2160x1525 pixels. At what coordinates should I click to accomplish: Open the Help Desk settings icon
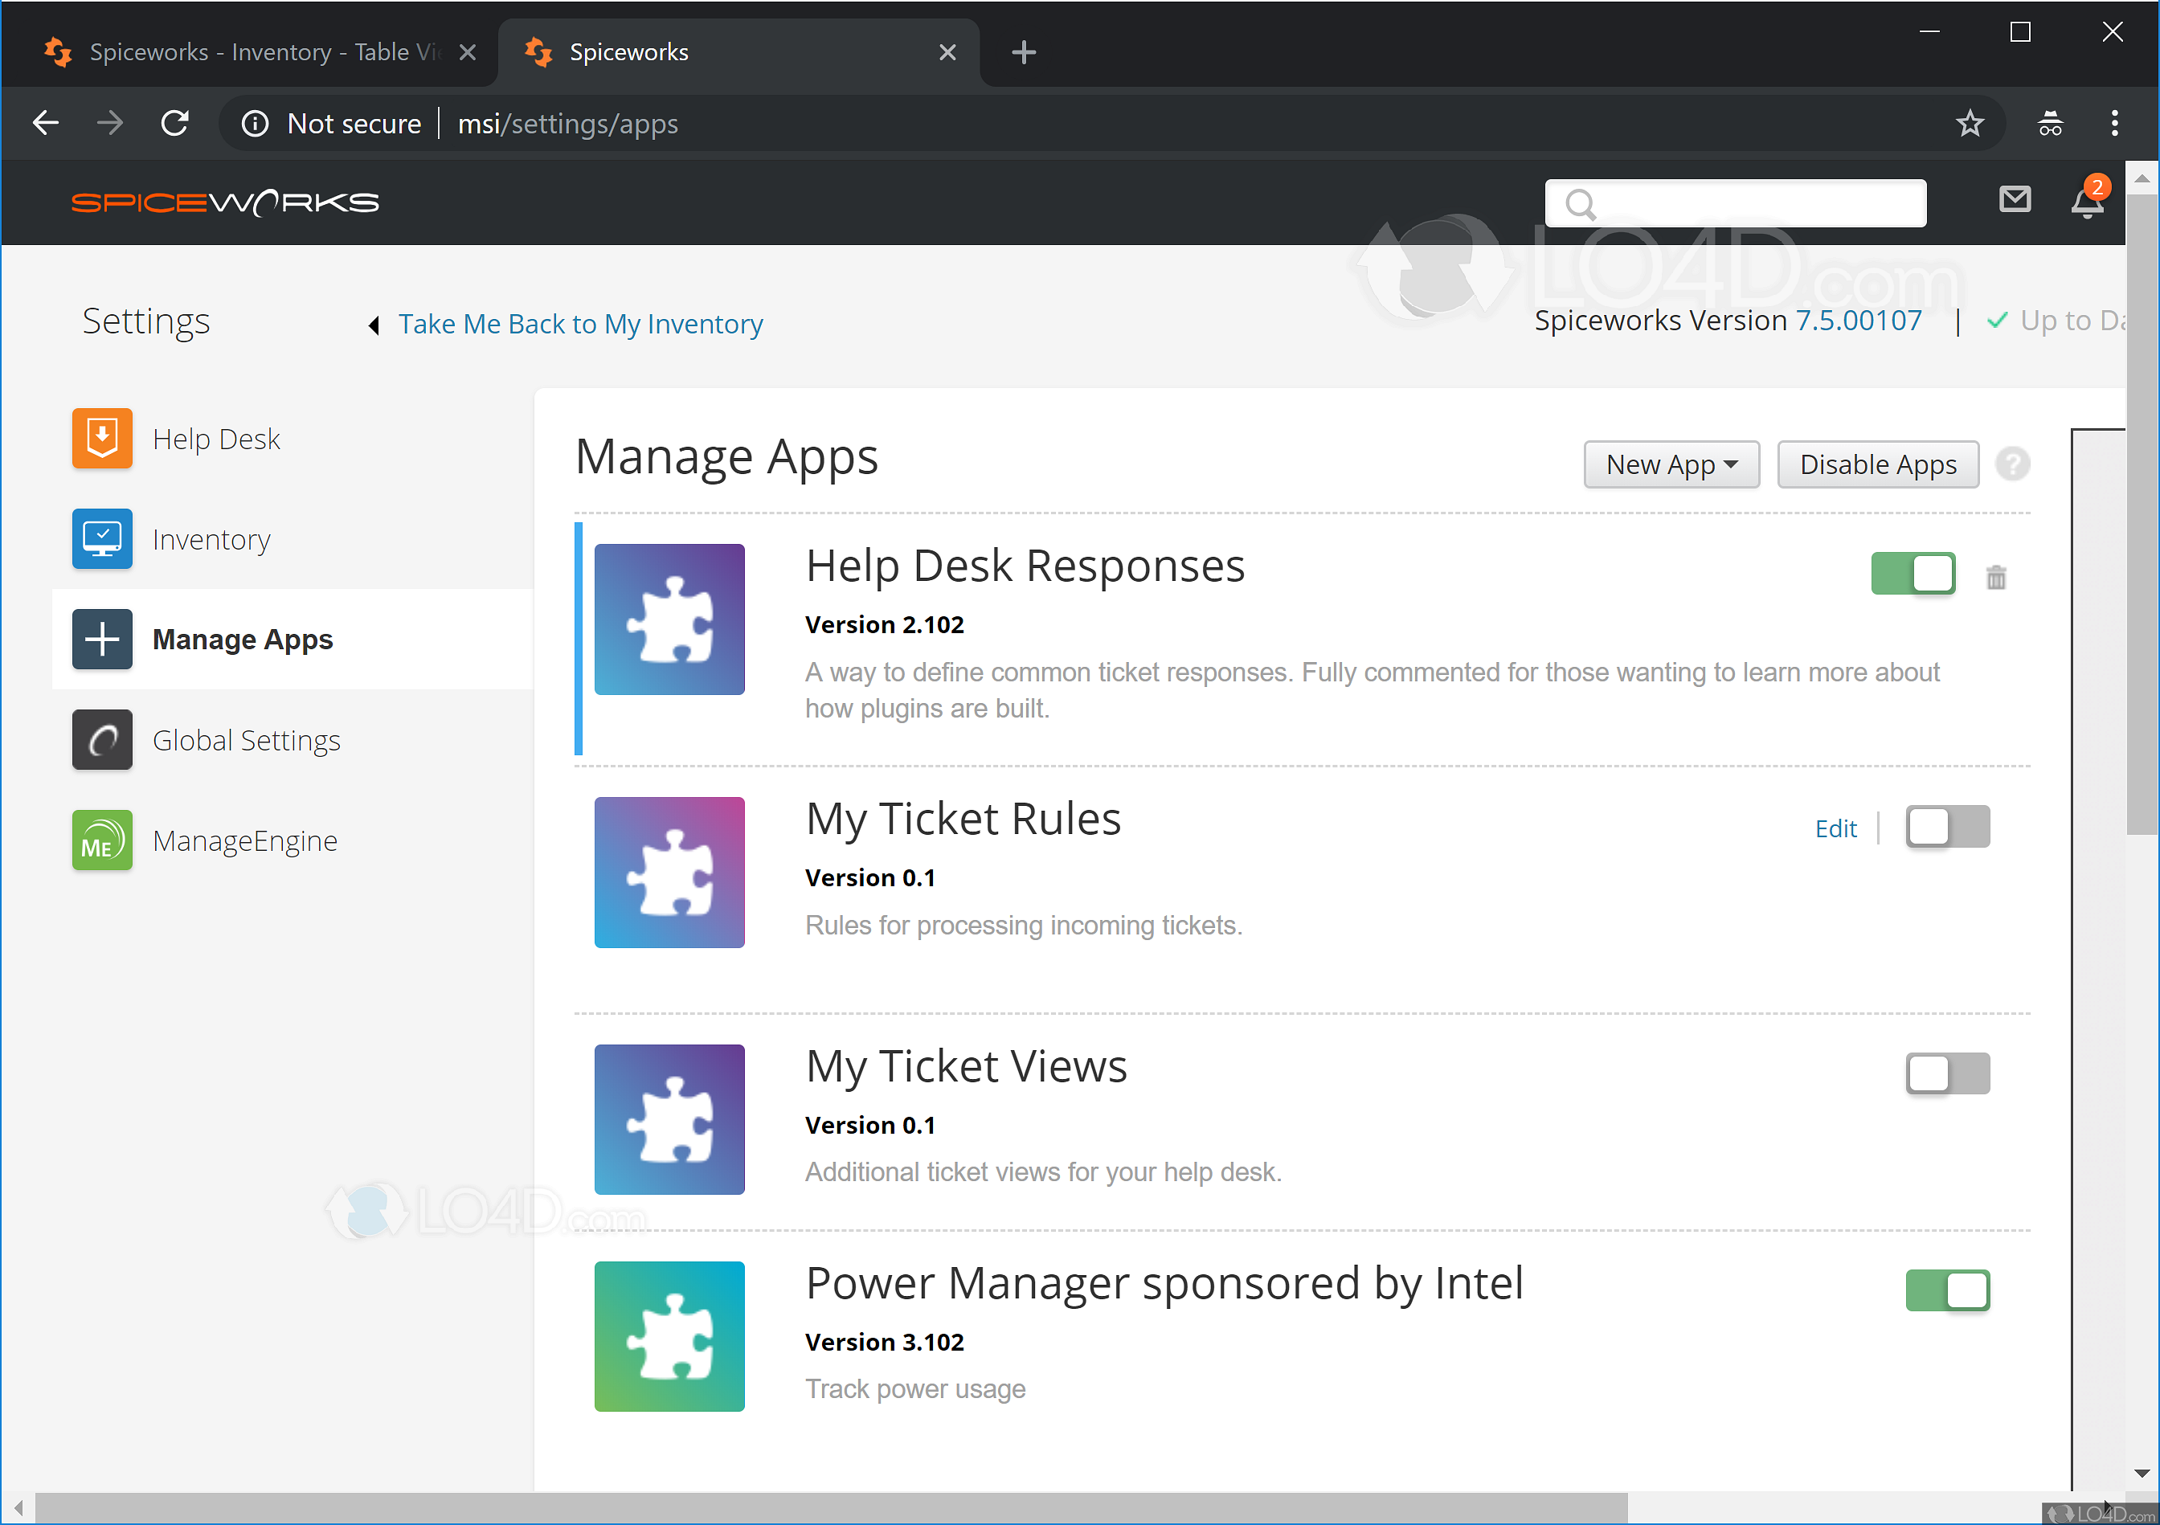[x=101, y=439]
